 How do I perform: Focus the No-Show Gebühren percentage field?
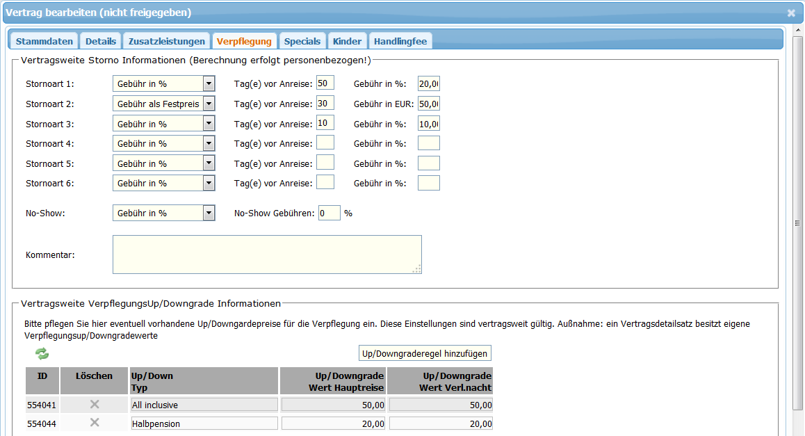(x=329, y=213)
